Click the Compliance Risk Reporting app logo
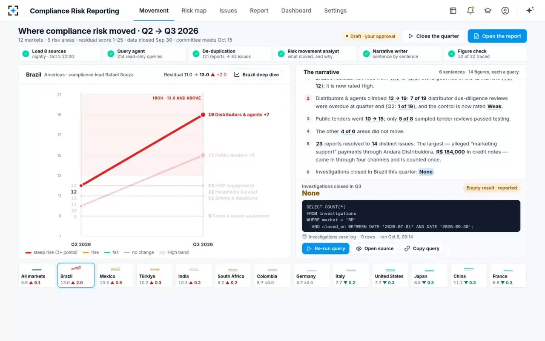Image resolution: width=545 pixels, height=341 pixels. click(13, 11)
